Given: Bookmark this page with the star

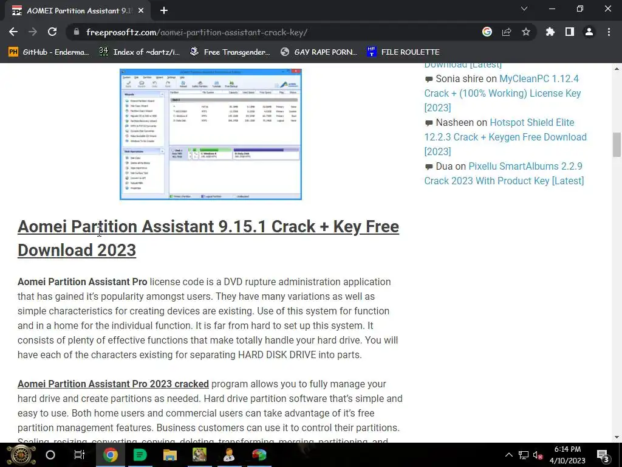Looking at the screenshot, I should click(526, 32).
